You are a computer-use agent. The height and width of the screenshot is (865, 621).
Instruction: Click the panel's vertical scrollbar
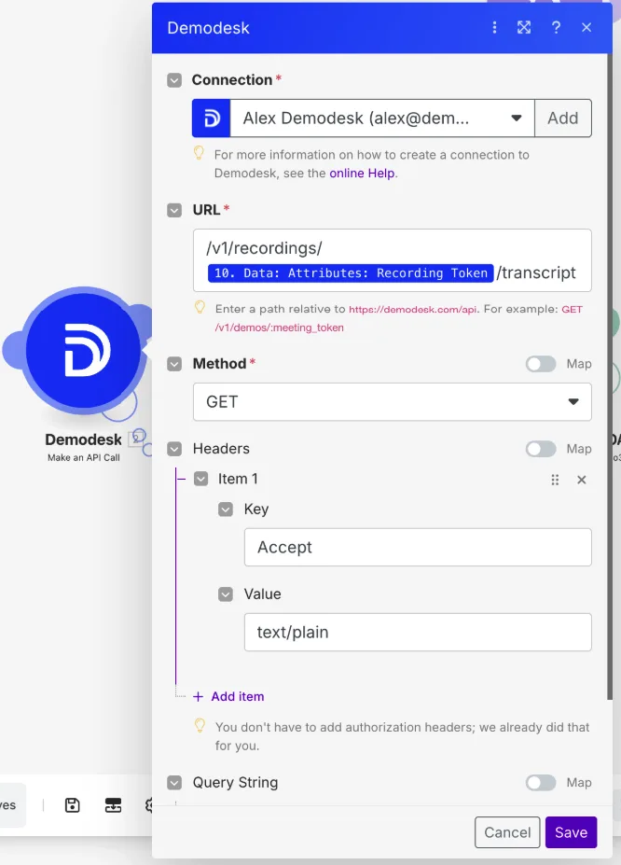tap(610, 375)
